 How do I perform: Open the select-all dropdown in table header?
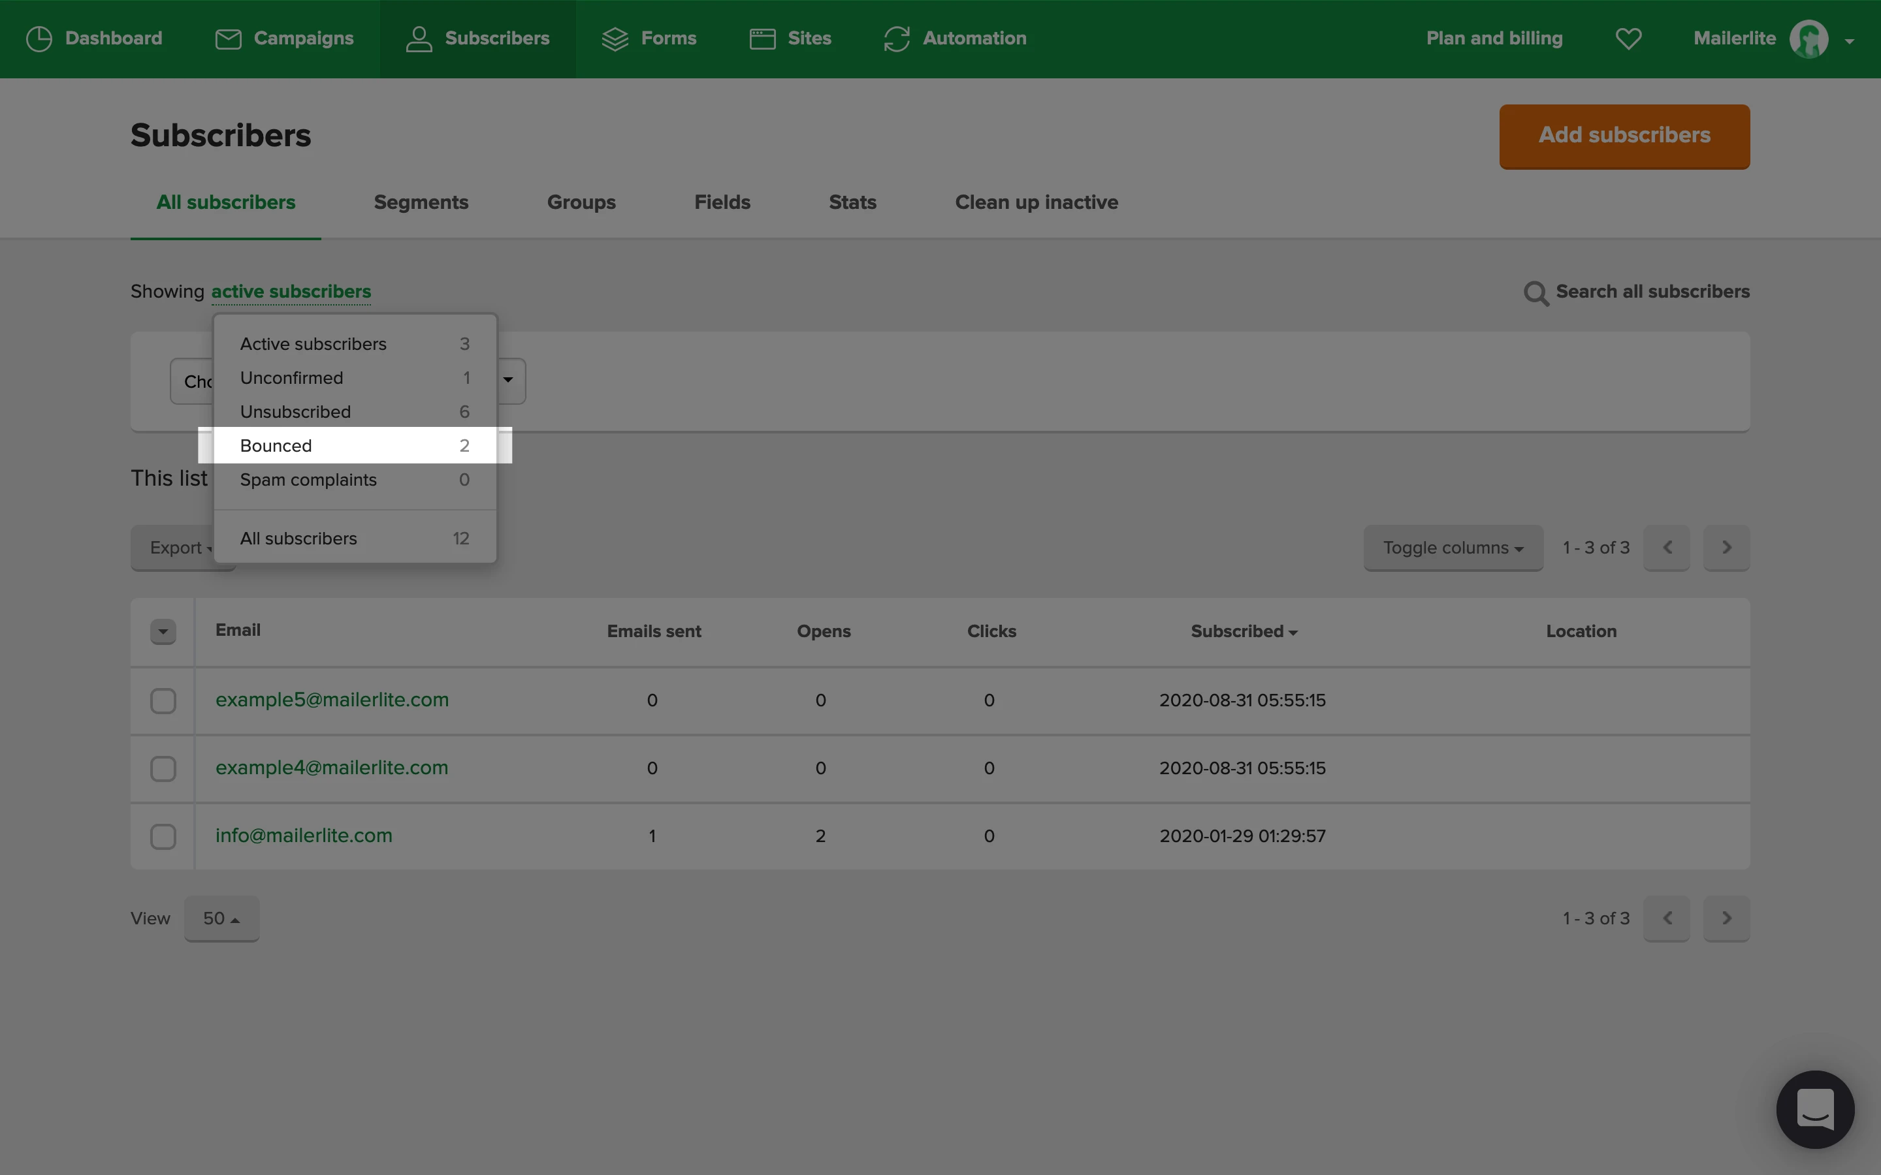163,632
